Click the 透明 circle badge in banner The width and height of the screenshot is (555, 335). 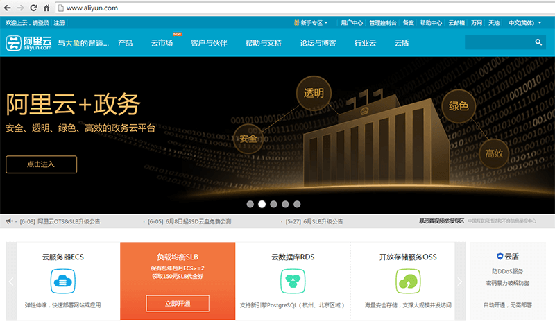tap(314, 93)
